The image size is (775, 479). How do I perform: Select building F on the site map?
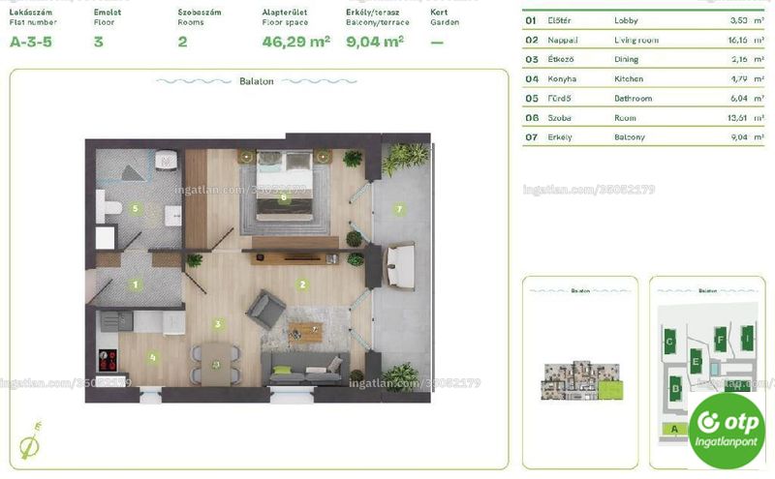720,340
